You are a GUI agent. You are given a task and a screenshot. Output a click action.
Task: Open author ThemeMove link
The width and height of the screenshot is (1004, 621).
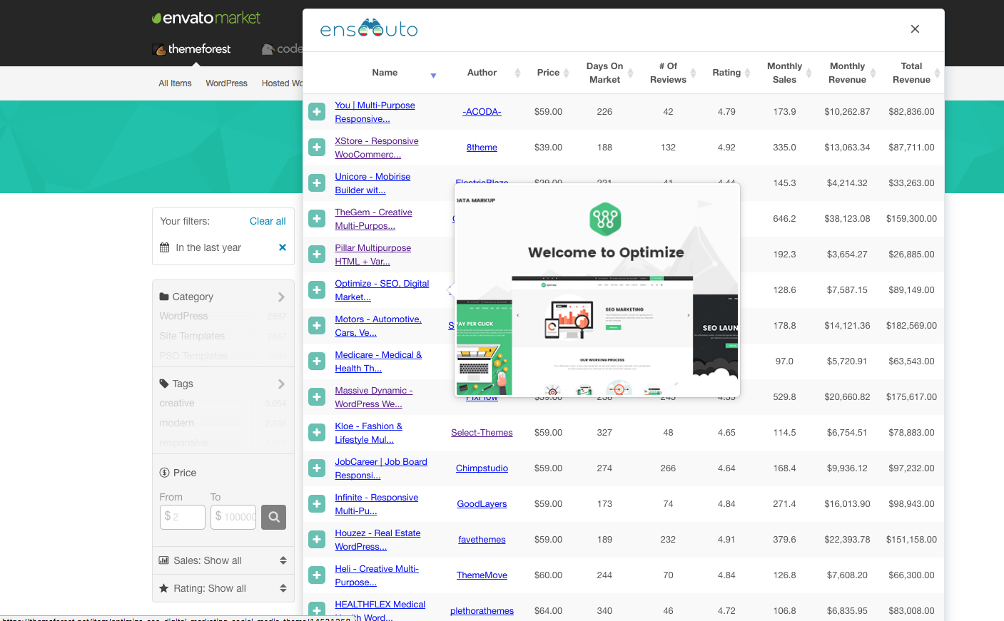point(482,575)
